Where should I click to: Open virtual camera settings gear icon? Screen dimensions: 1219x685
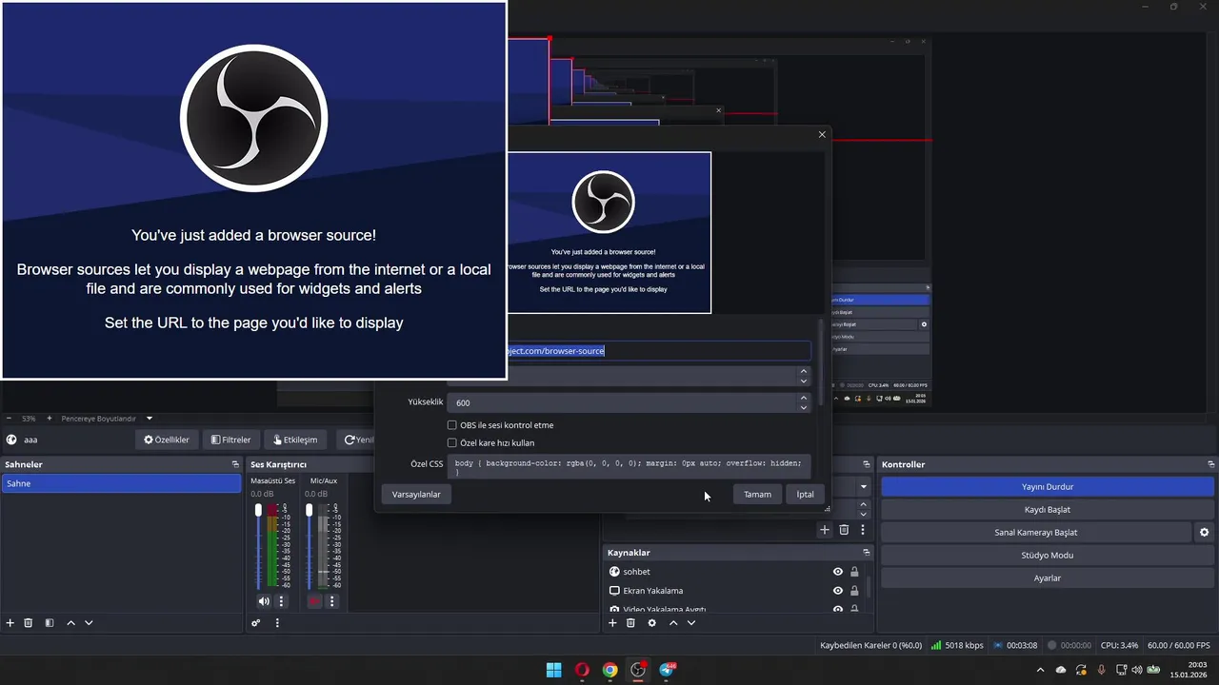point(1204,533)
